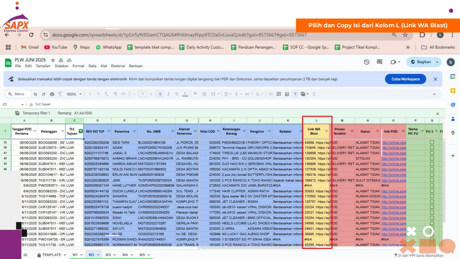
Task: Open the comments panel icon
Action: tap(379, 62)
